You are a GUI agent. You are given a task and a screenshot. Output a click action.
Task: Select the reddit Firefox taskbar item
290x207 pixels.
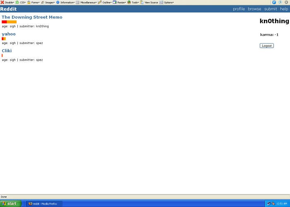pyautogui.click(x=45, y=204)
